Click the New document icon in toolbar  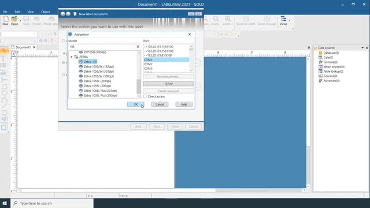point(5,19)
